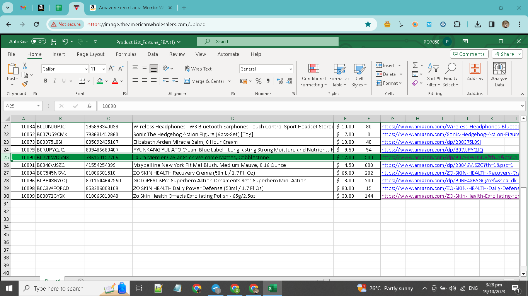Open the Amazon link for PYUNKANG YUL row
Screen dimensions: 528x296
pyautogui.click(x=432, y=150)
